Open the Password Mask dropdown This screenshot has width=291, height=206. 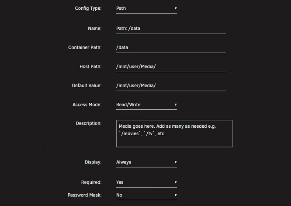pyautogui.click(x=147, y=195)
